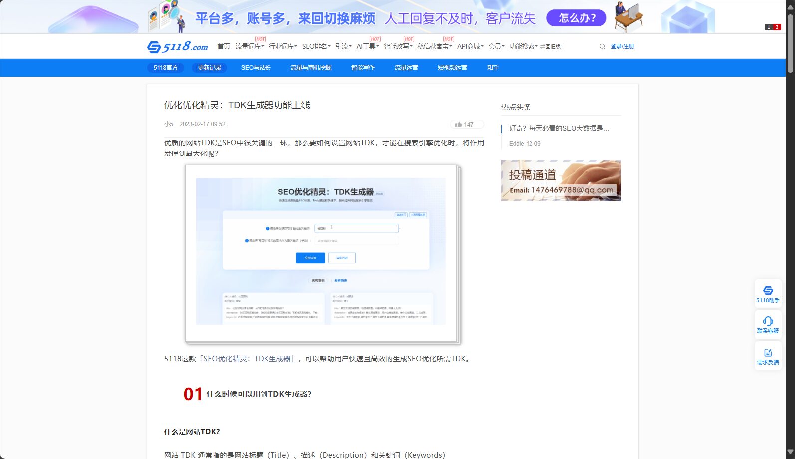Select the 更新记录 category tab
The width and height of the screenshot is (795, 459).
(210, 68)
